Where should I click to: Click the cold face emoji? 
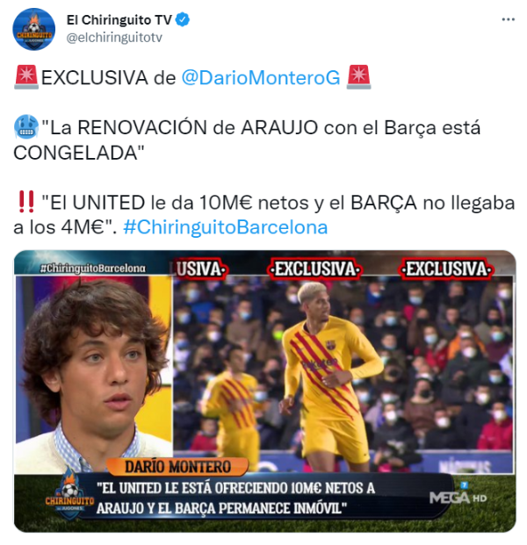click(x=26, y=127)
